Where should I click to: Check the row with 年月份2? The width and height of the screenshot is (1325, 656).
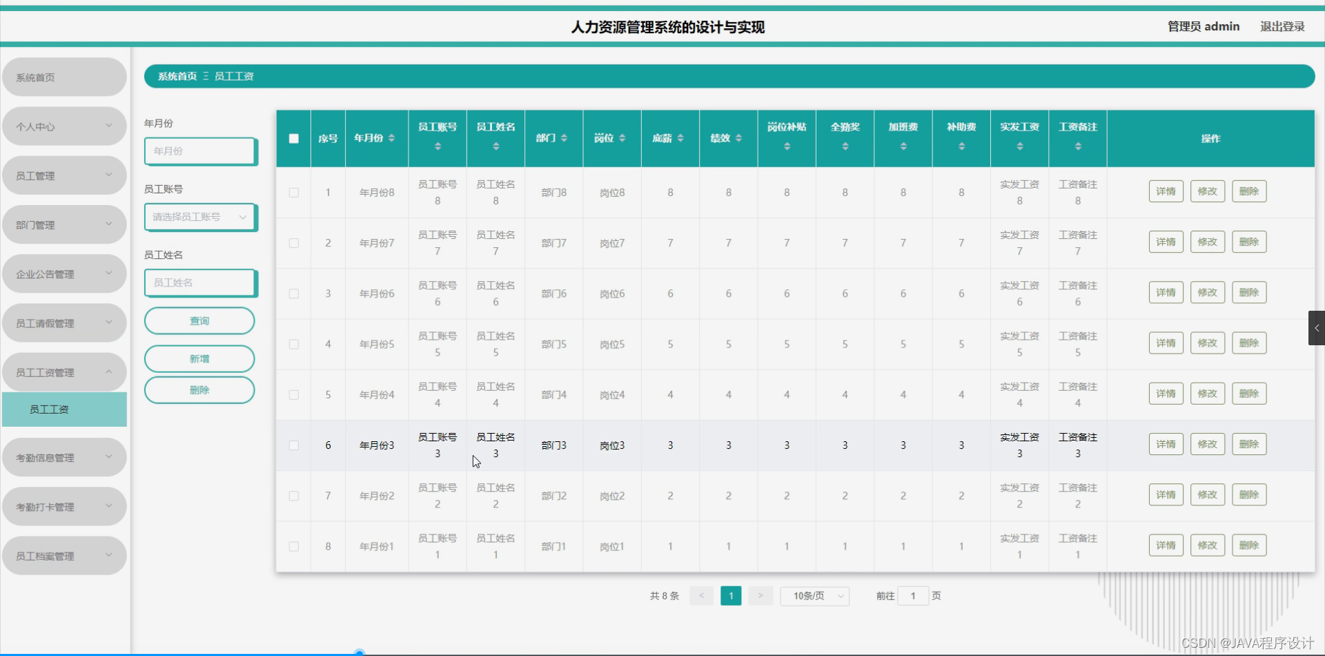click(294, 496)
